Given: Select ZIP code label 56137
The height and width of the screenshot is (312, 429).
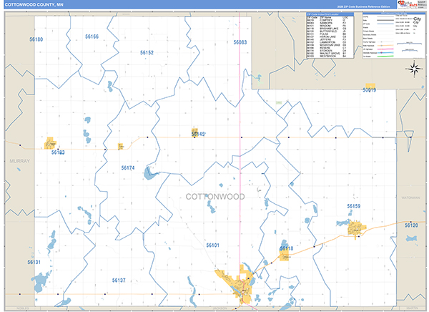Looking at the screenshot, I should [x=119, y=281].
